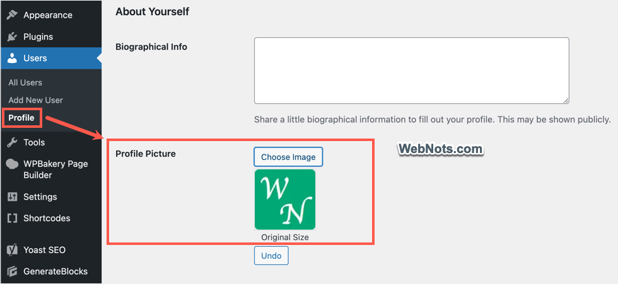Click the GenerateBlocks icon
618x284 pixels.
(x=12, y=271)
